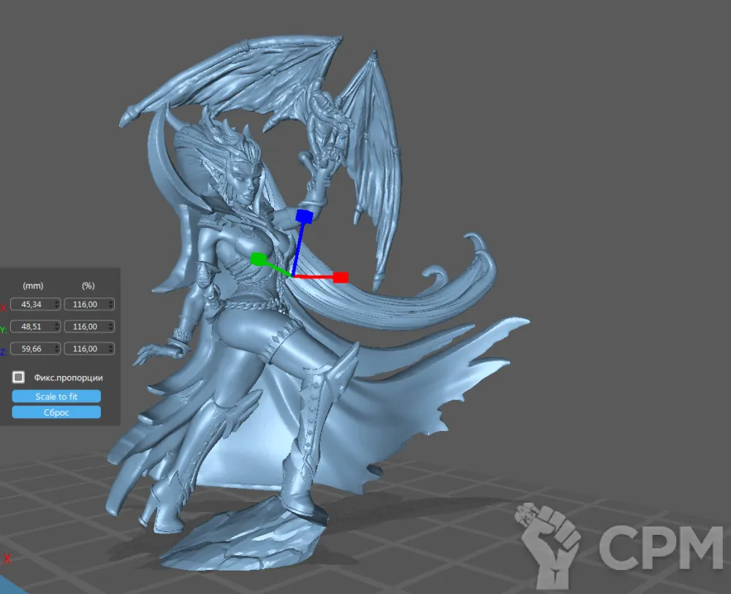This screenshot has width=731, height=594.
Task: Increase X mm value with up arrow
Action: coord(56,301)
